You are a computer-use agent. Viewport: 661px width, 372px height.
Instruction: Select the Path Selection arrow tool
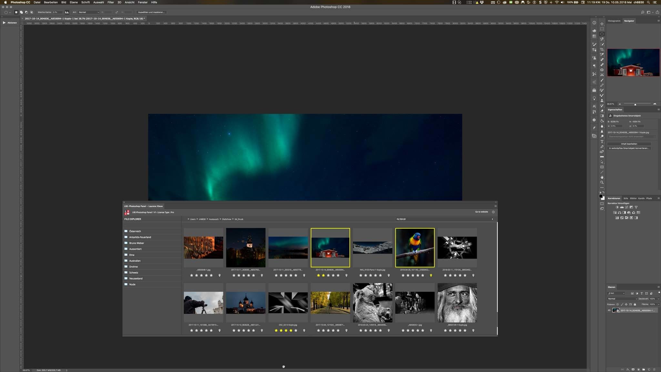(602, 162)
